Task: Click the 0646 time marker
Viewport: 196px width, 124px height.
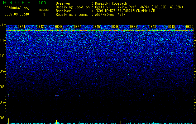Action: [x=115, y=27]
